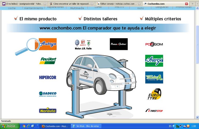Click the scrollbar up arrow

tap(197, 8)
